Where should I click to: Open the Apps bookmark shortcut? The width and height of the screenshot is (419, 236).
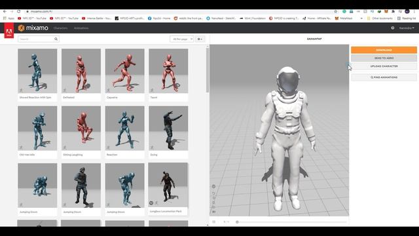point(9,18)
